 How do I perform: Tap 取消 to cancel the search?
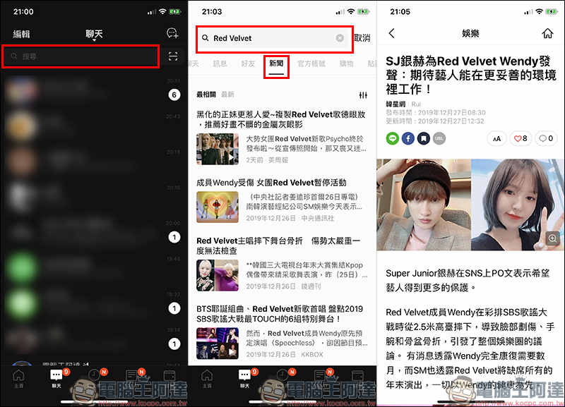coord(362,38)
